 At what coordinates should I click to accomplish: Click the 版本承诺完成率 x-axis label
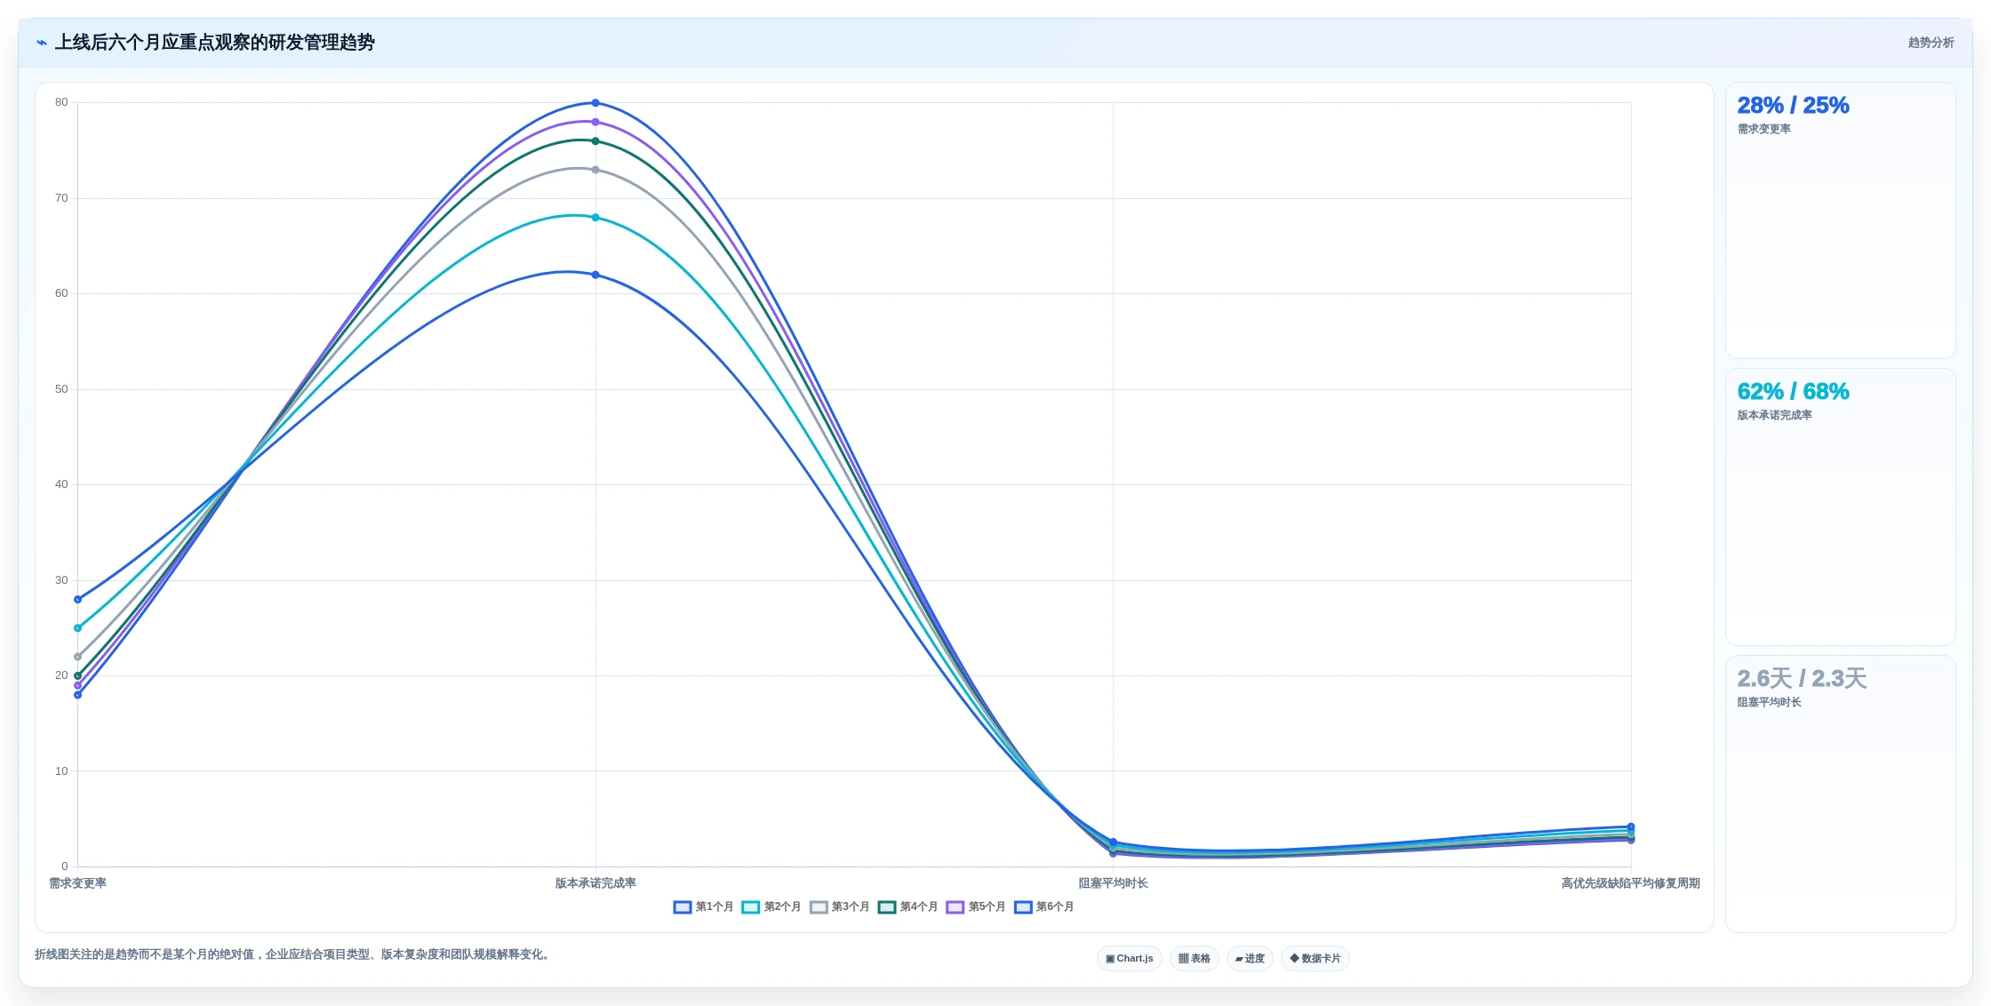coord(596,883)
